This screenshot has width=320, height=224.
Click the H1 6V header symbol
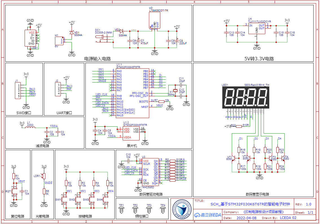click(59, 41)
